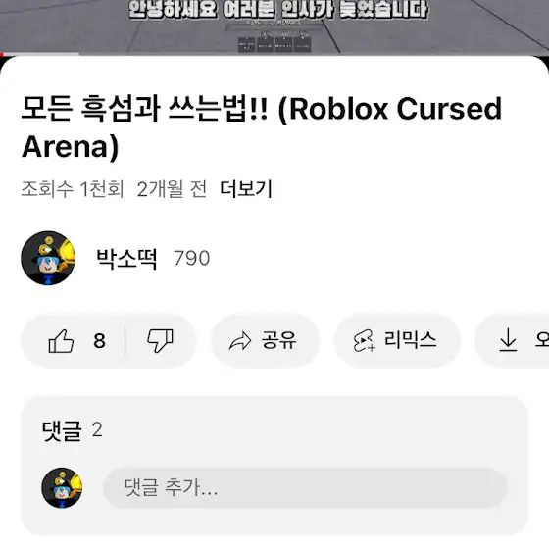549x549 pixels.
Task: Tap the 공유 share button label
Action: tap(279, 340)
